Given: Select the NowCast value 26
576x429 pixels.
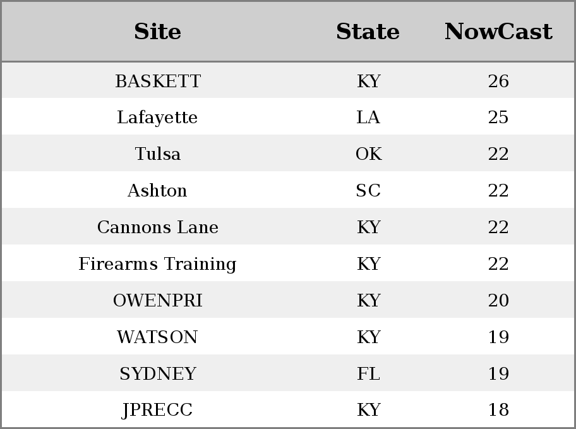Looking at the screenshot, I should 498,81.
